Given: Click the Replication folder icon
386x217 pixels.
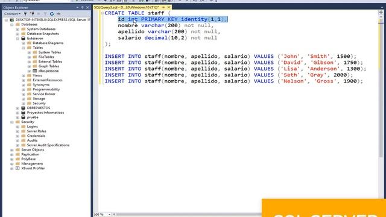Looking at the screenshot, I should (17, 154).
